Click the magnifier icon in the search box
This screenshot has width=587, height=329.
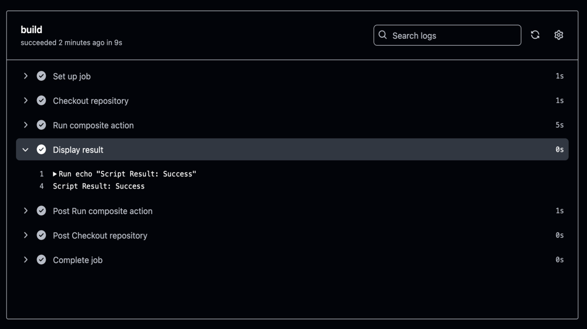click(382, 35)
